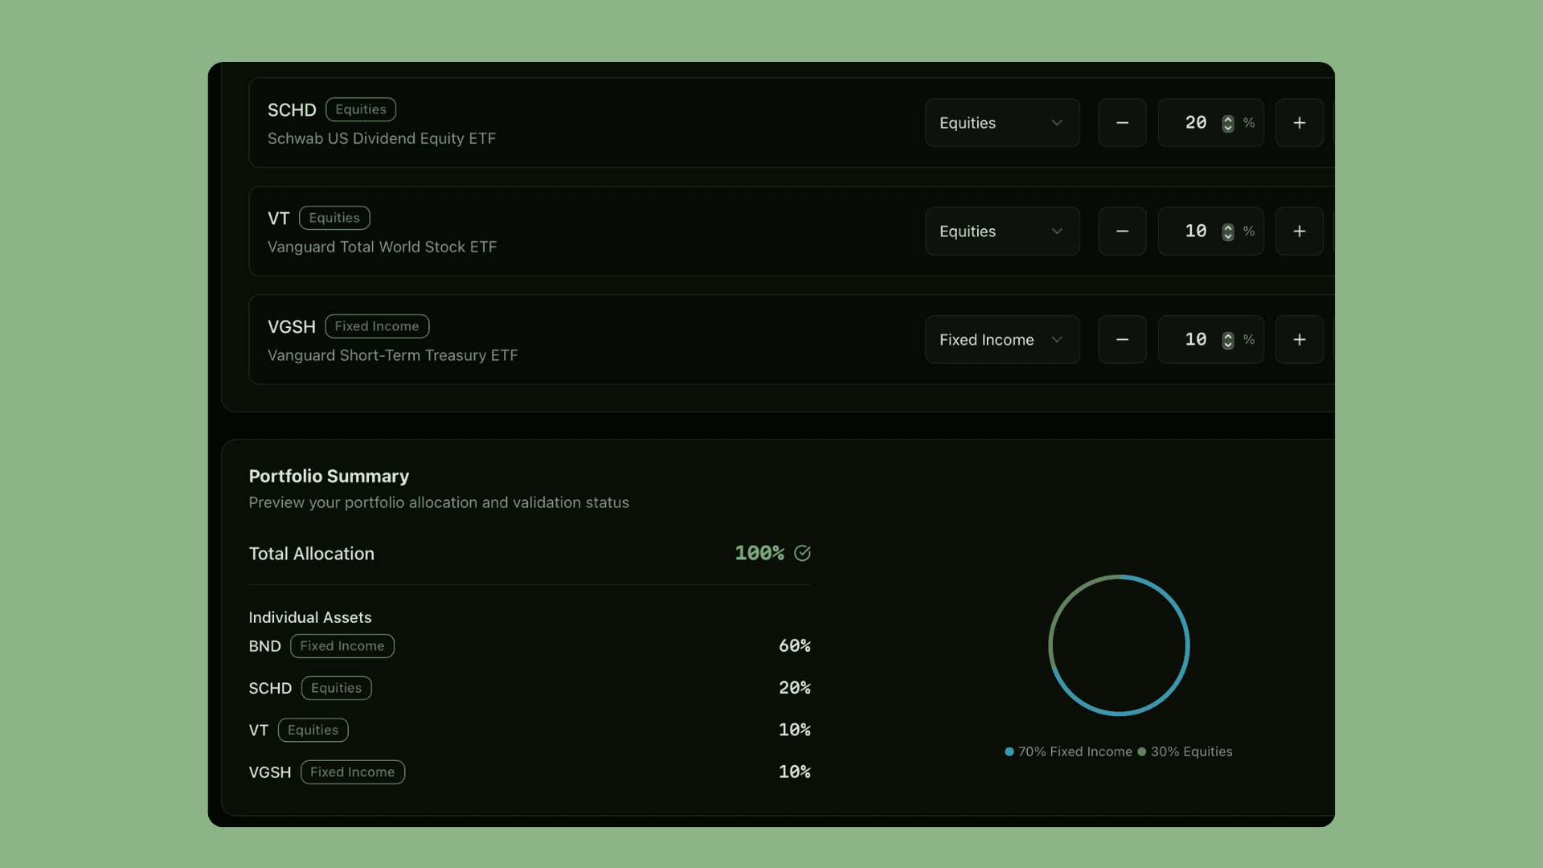Click the Equities legend dot
Image resolution: width=1543 pixels, height=868 pixels.
tap(1142, 751)
